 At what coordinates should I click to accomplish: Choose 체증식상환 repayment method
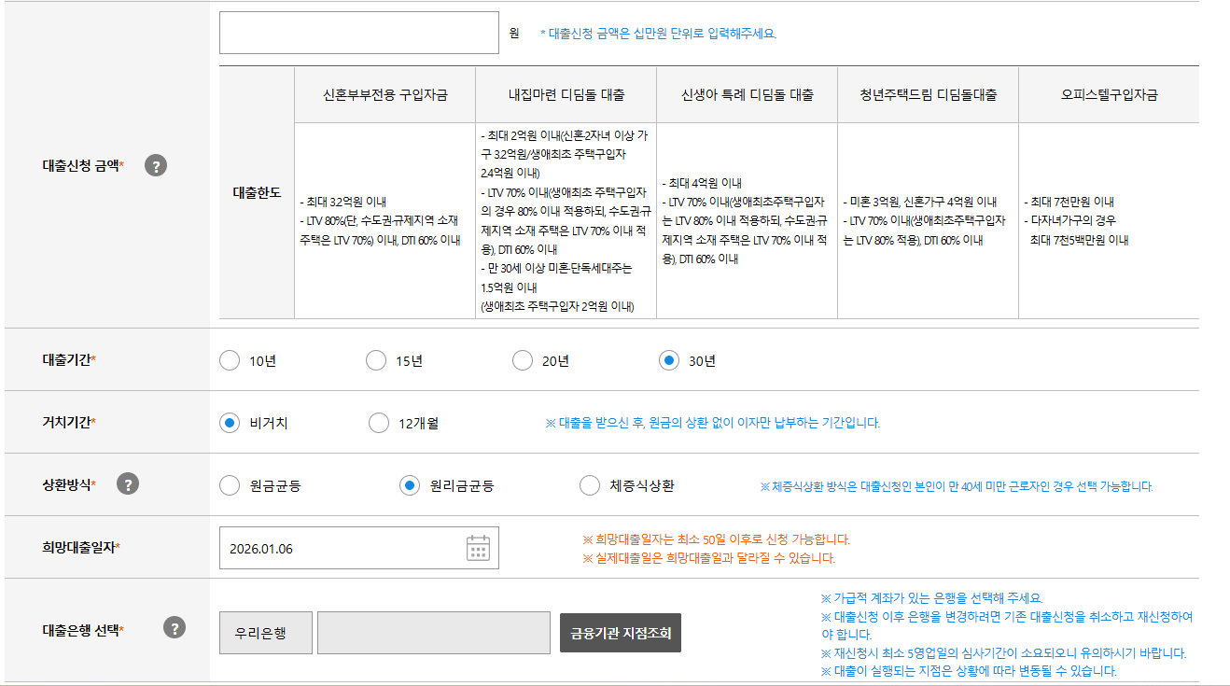point(589,484)
